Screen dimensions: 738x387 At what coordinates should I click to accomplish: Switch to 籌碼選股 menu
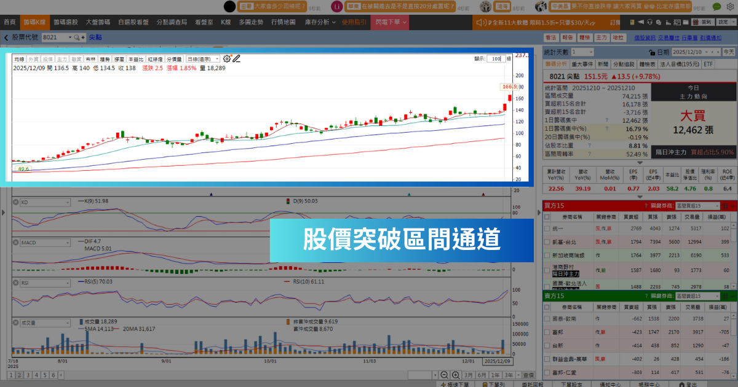click(66, 22)
